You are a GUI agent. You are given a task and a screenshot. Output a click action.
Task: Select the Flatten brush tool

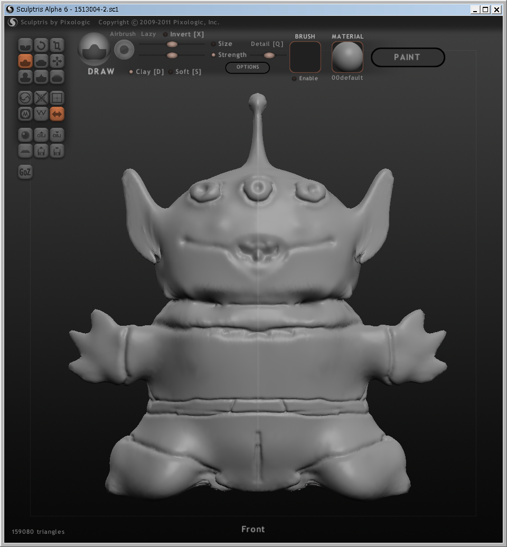(41, 61)
